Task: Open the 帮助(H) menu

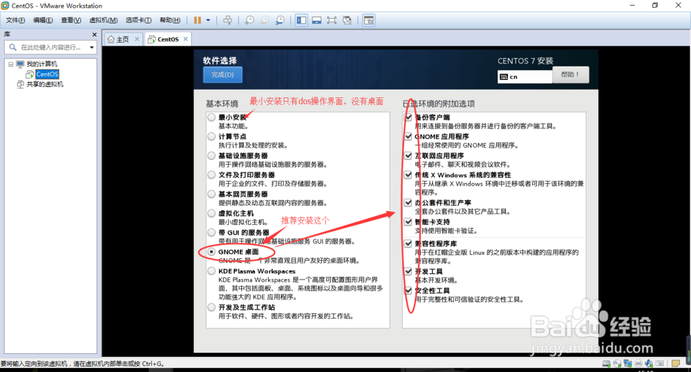Action: 170,20
